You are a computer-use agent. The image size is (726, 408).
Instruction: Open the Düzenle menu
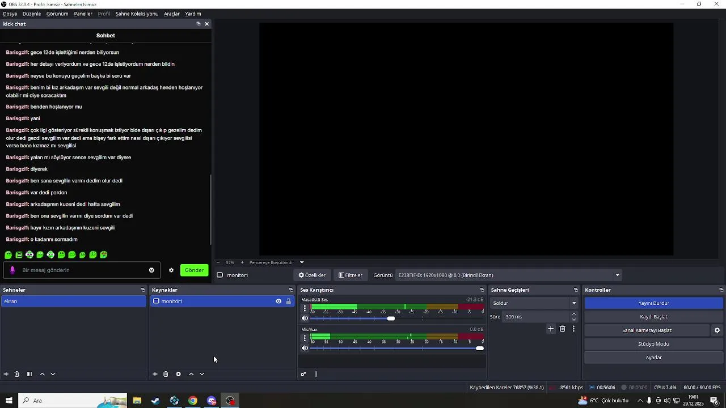(32, 14)
